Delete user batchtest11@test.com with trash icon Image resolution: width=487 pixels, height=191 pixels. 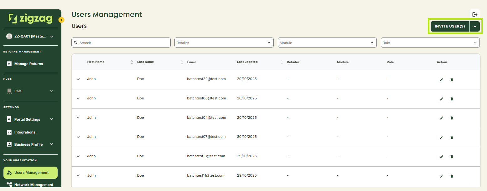click(x=452, y=176)
